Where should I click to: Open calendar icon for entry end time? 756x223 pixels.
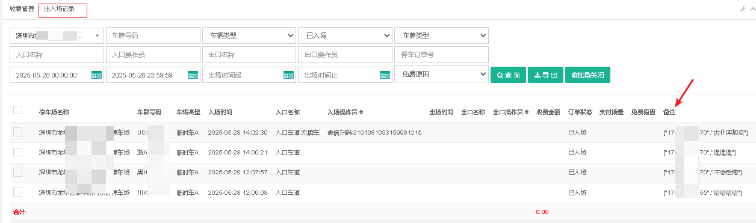click(x=193, y=75)
